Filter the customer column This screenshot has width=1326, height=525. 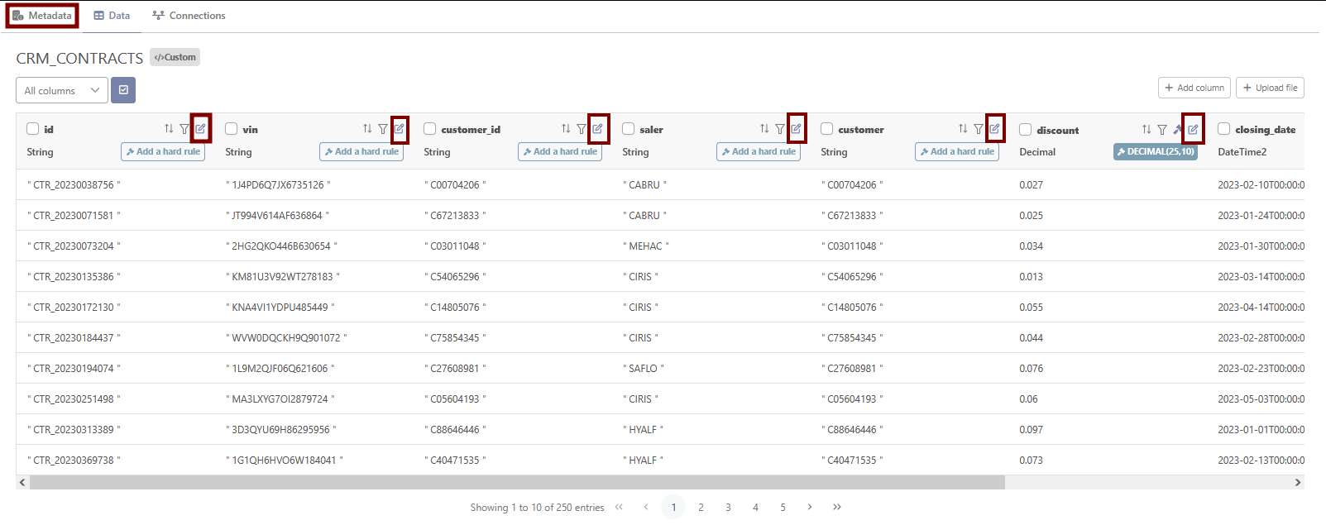(x=979, y=129)
